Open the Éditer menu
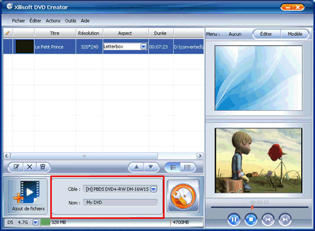Screen dimensions: 315x231 35,21
